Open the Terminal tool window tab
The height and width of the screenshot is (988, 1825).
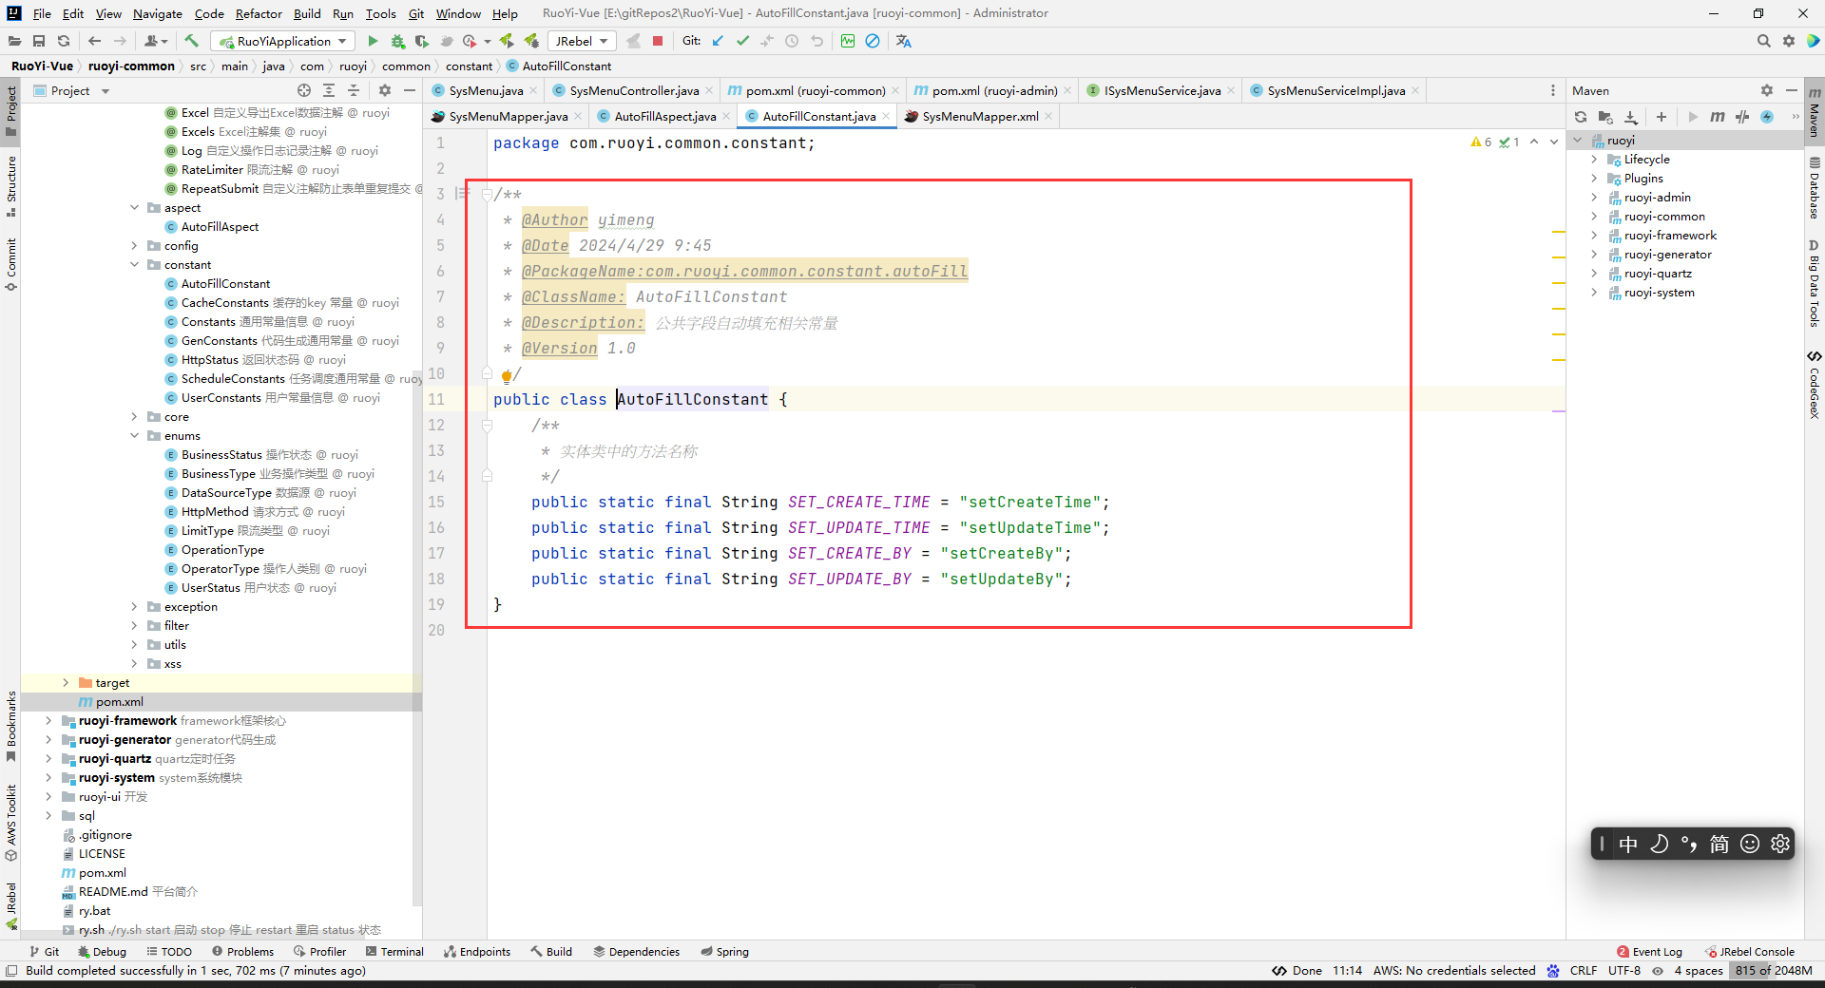coord(394,951)
